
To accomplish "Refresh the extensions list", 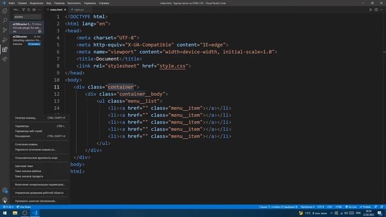I will pyautogui.click(x=28, y=10).
